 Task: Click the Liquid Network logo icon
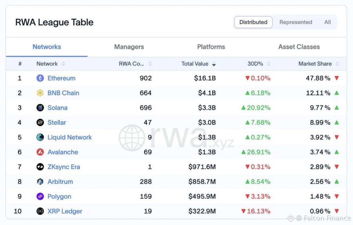coord(40,137)
